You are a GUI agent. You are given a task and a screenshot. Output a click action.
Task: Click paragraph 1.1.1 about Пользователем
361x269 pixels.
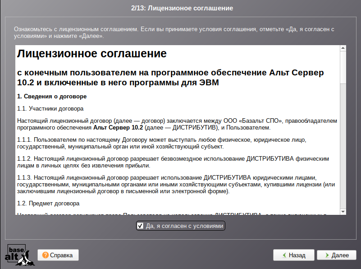click(162, 143)
